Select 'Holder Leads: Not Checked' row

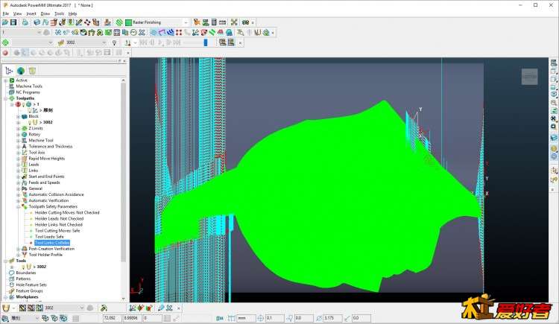pos(59,219)
